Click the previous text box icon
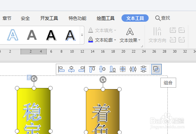 [173, 40]
